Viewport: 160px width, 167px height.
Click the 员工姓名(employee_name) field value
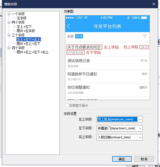[117, 119]
